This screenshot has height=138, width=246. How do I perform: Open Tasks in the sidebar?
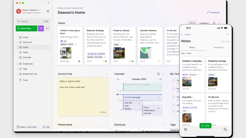coord(33,52)
